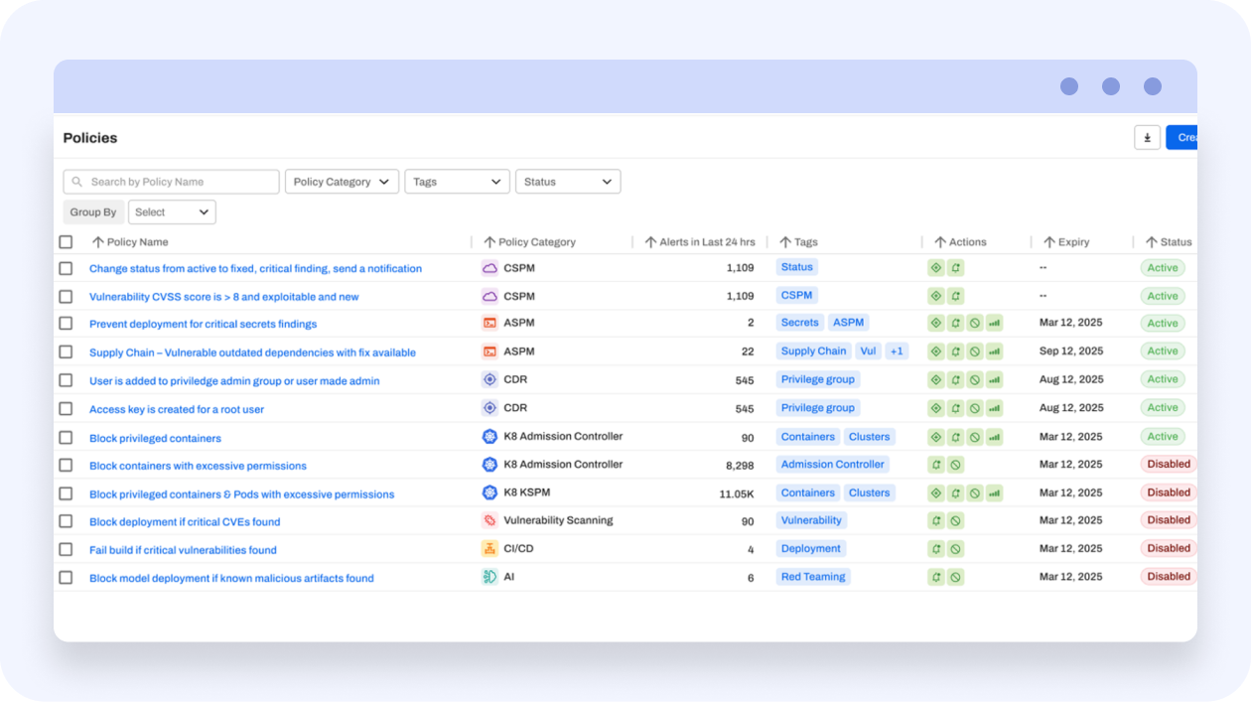Image resolution: width=1251 pixels, height=702 pixels.
Task: Open the Policy Category filter dropdown
Action: tap(342, 182)
